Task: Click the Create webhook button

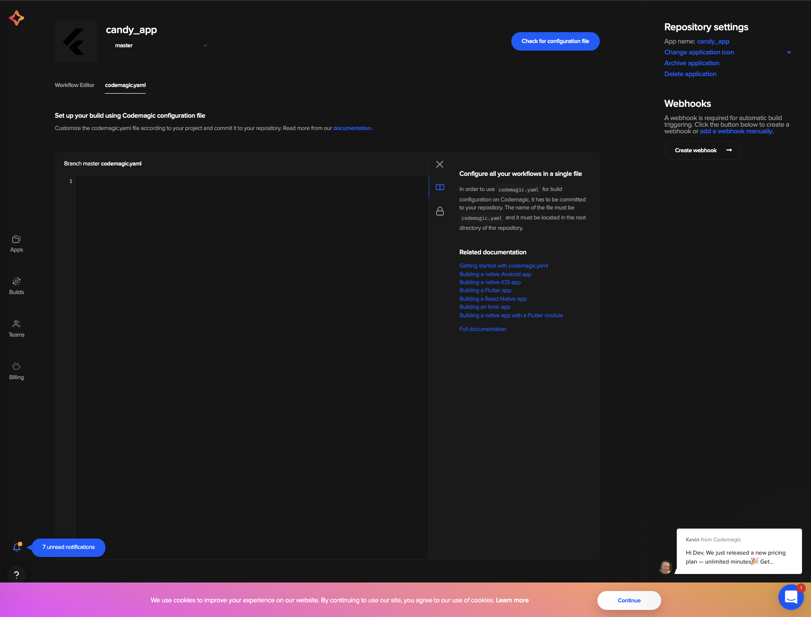Action: (703, 150)
